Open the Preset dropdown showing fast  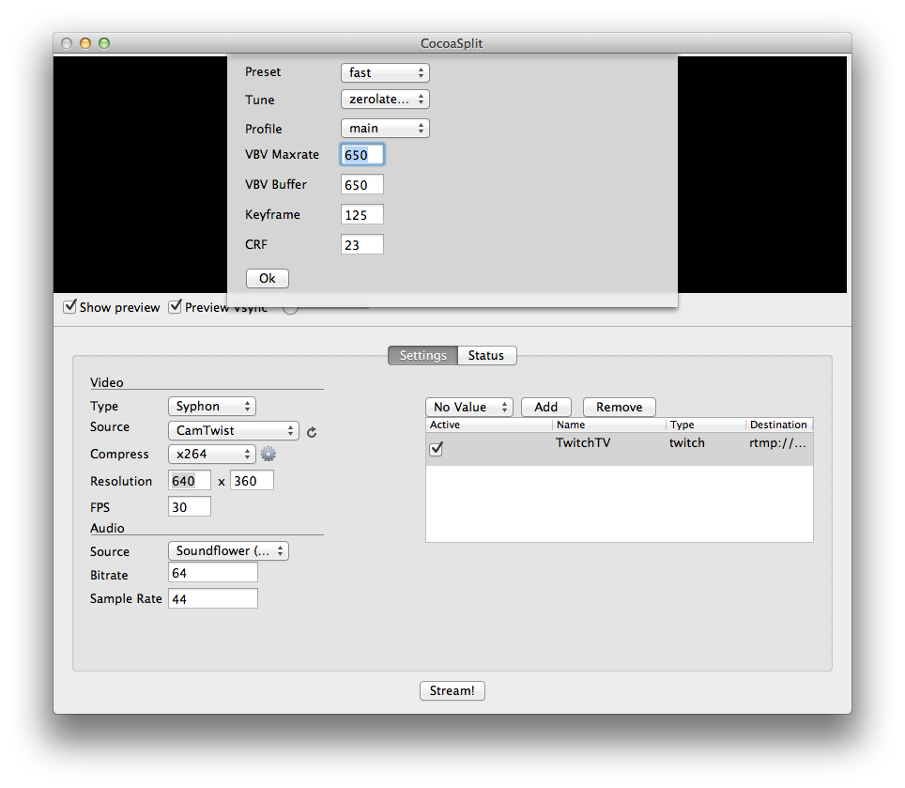click(x=384, y=72)
